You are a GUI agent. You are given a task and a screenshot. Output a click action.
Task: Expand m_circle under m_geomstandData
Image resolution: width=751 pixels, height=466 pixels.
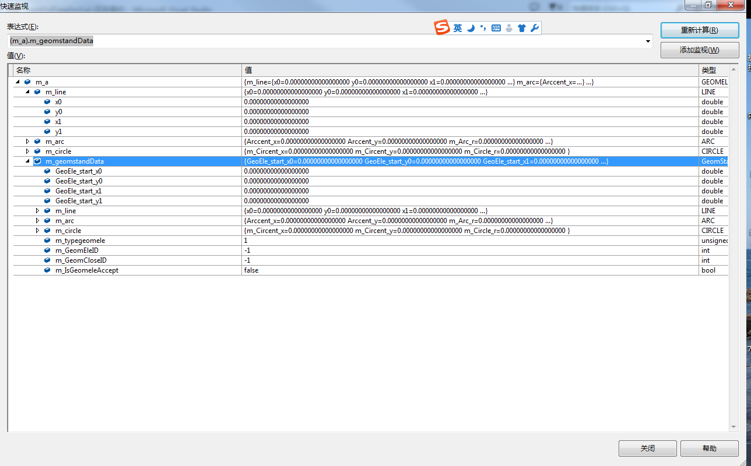click(37, 231)
